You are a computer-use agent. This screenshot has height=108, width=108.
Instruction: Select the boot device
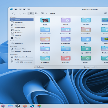(22, 59)
